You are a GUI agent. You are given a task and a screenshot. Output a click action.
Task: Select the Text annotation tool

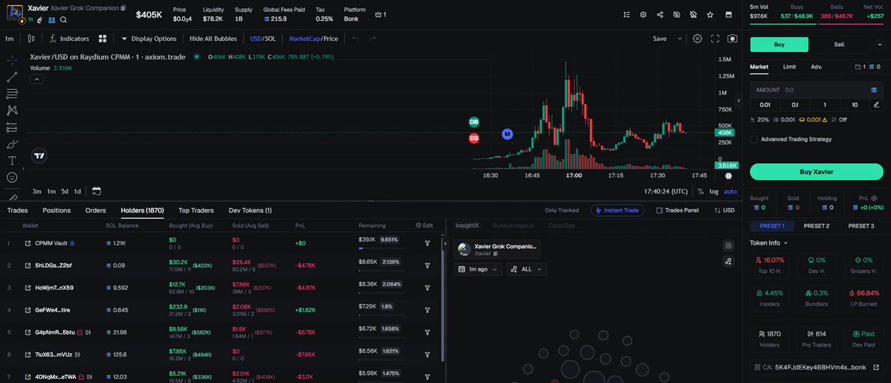click(12, 161)
